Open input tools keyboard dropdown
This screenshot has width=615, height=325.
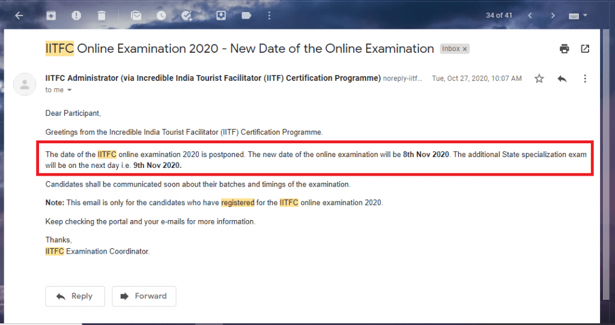coord(578,16)
